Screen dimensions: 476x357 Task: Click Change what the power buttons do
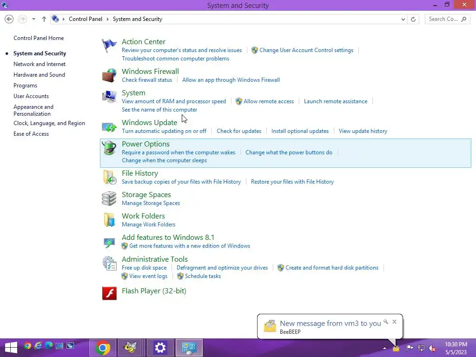coord(289,152)
